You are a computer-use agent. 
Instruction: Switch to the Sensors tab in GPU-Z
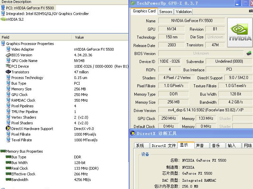(x=166, y=12)
